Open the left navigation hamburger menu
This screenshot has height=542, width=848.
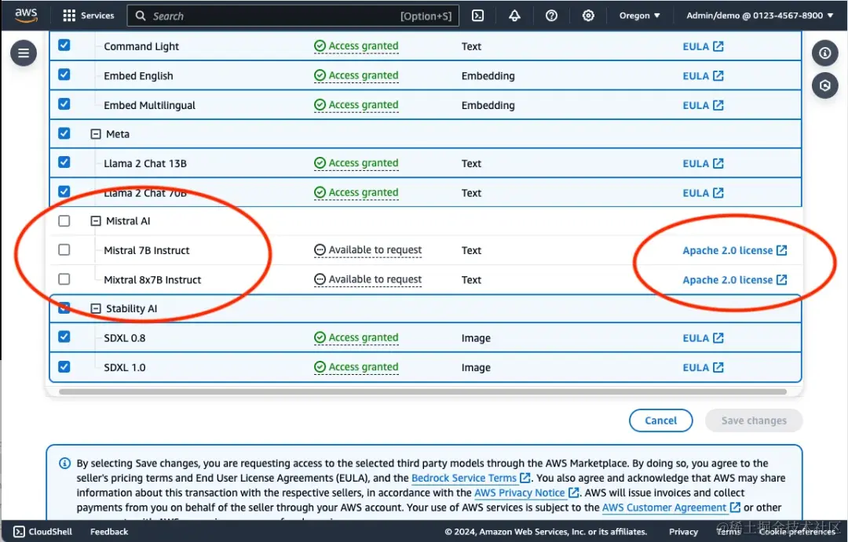pyautogui.click(x=24, y=53)
